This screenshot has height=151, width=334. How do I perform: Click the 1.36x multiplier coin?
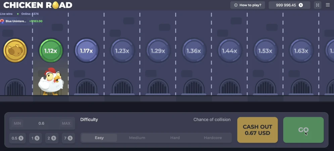pos(194,51)
